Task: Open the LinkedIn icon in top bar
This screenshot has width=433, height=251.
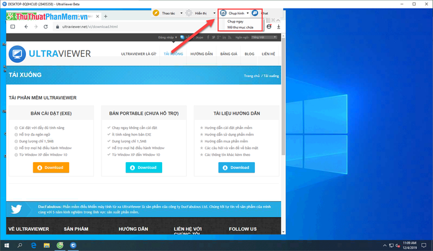Action: coord(224,38)
